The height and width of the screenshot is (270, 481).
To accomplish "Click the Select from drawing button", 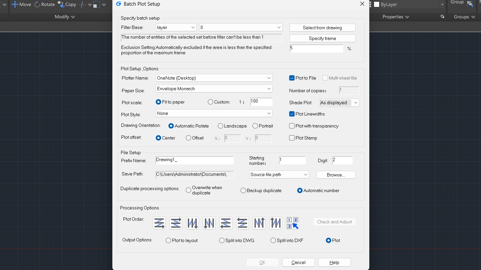I will tap(322, 28).
